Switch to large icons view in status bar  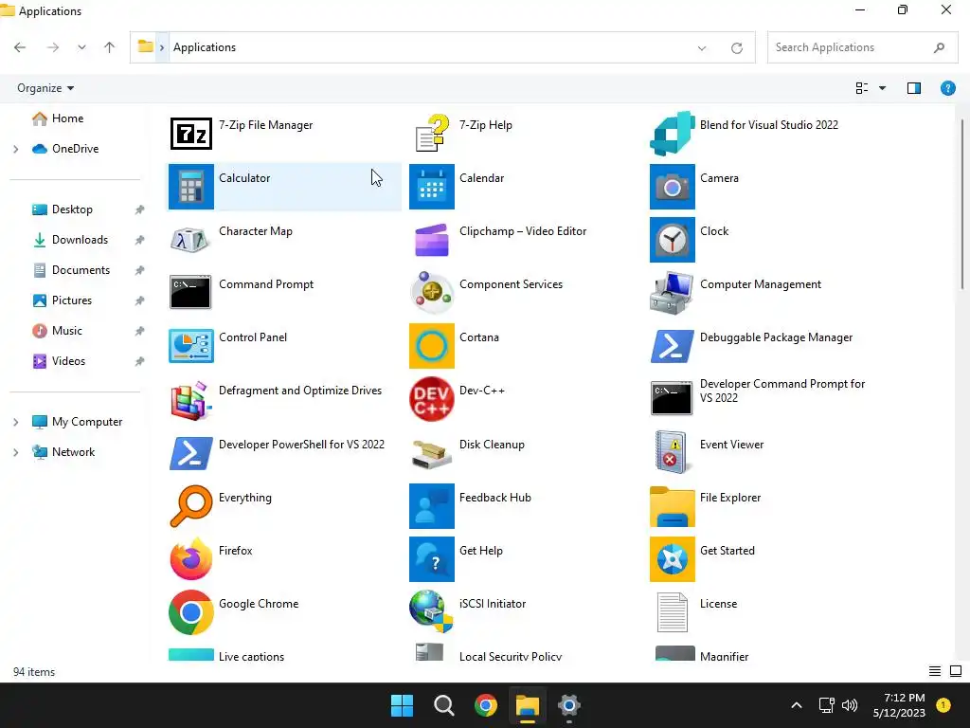956,671
